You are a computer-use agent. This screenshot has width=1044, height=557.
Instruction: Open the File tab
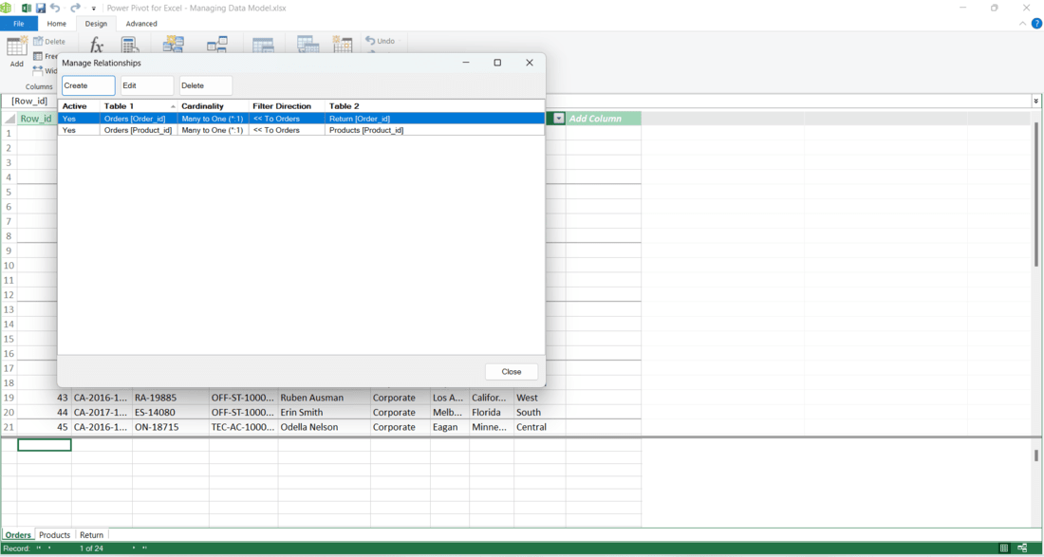coord(19,24)
